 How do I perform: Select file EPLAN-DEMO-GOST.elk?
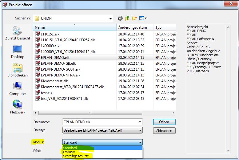pos(61,69)
